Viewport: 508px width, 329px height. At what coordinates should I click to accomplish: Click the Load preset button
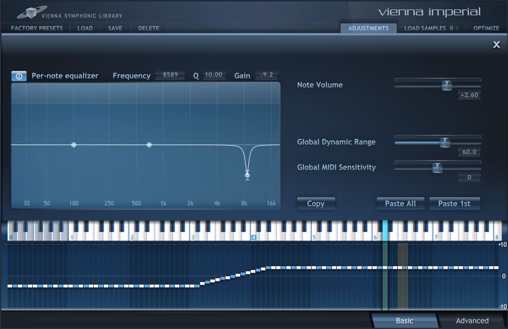point(85,29)
